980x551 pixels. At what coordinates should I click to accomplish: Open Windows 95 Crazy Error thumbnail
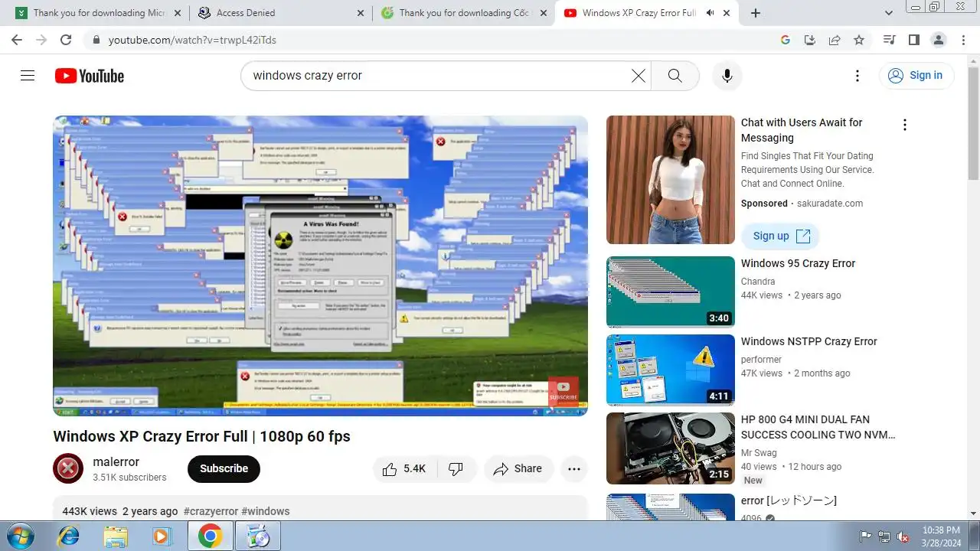tap(671, 292)
